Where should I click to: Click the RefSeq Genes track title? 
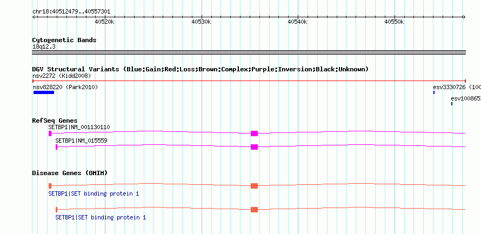tap(55, 121)
